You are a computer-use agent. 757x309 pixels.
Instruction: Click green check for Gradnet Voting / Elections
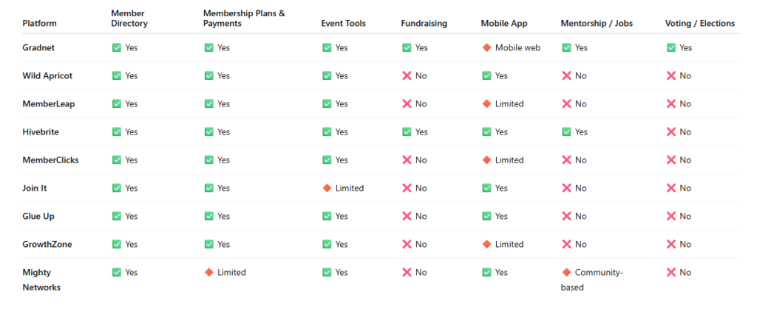671,47
